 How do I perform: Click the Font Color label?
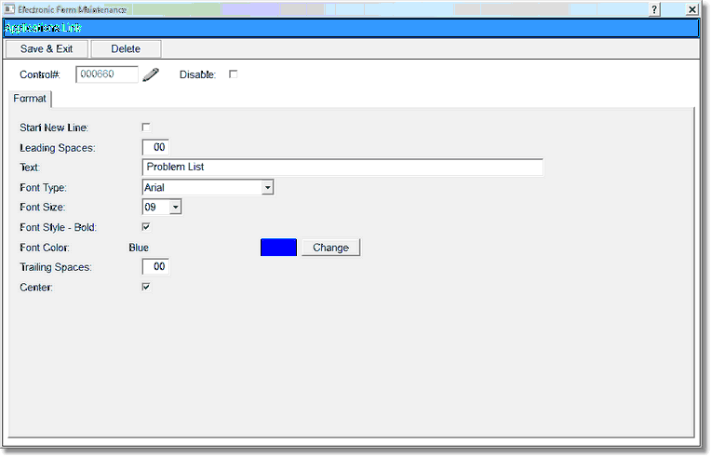tap(45, 248)
